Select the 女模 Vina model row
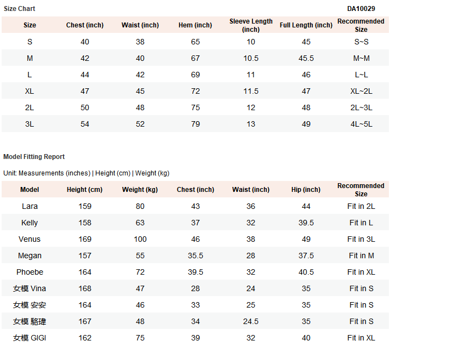This screenshot has height=352, width=459. coord(195,288)
